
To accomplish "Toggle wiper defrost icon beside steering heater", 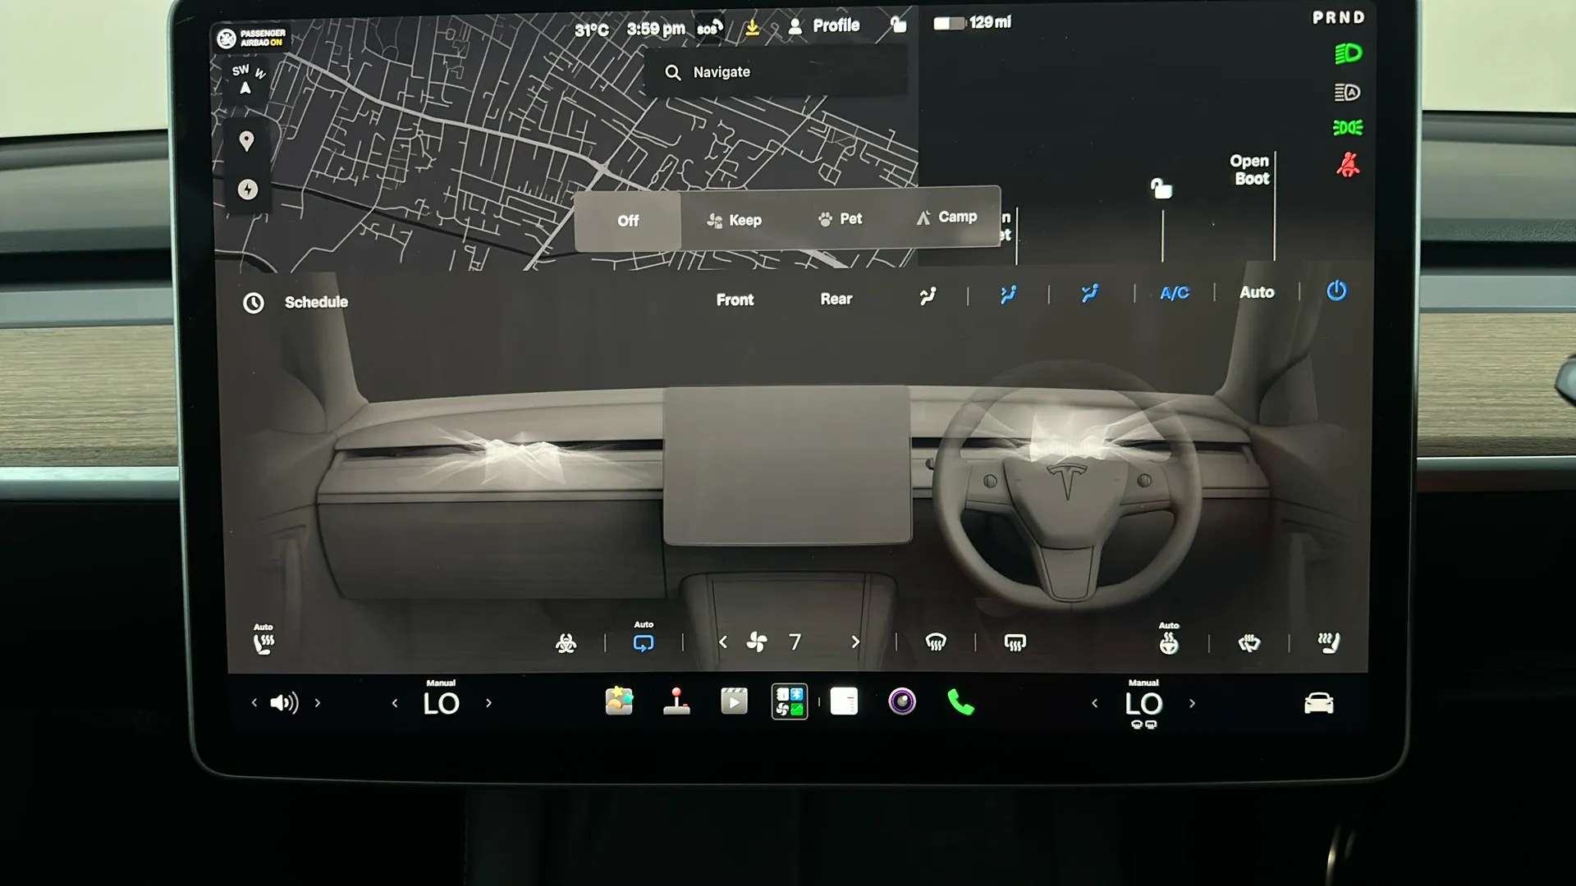I will (1249, 643).
